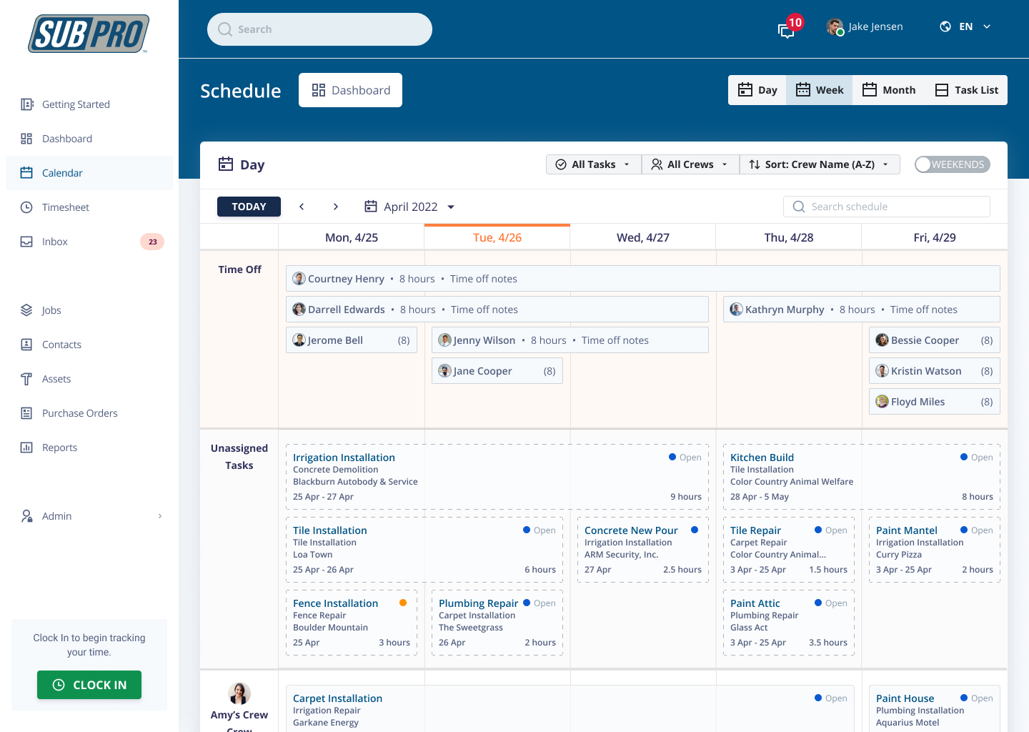Viewport: 1029px width, 732px height.
Task: Switch to the Task List view
Action: click(967, 90)
